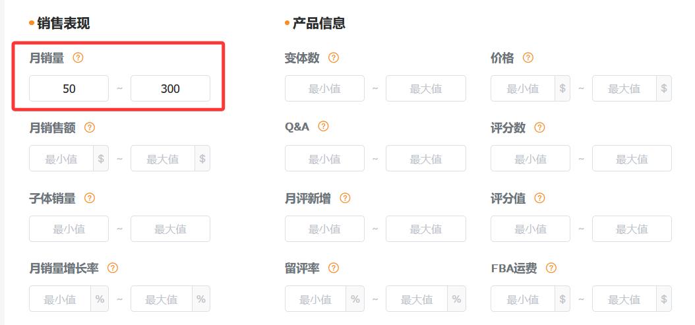Open the 子体销量 help tooltip icon
The height and width of the screenshot is (325, 695).
pyautogui.click(x=90, y=198)
